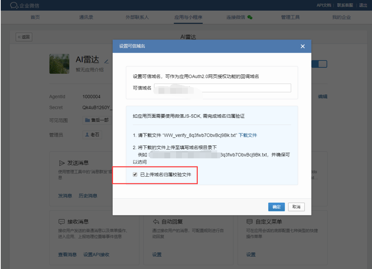Click the 发消息 link
This screenshot has height=269, width=372.
click(x=65, y=196)
